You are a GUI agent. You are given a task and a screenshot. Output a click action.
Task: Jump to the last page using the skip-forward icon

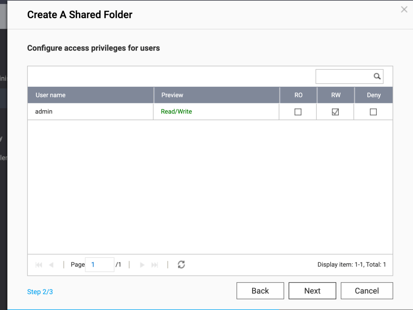pos(154,264)
